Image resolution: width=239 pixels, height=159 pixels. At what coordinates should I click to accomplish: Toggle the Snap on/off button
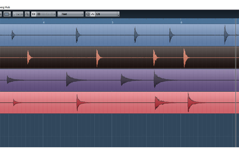coord(34,14)
